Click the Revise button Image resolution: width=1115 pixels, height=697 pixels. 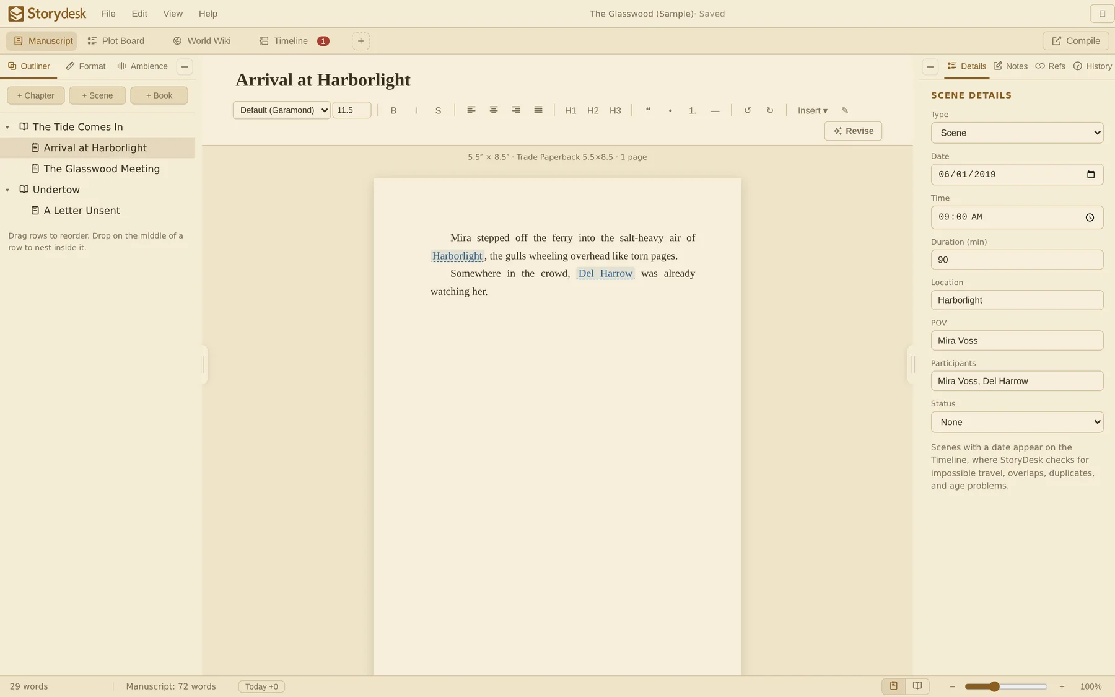[853, 131]
